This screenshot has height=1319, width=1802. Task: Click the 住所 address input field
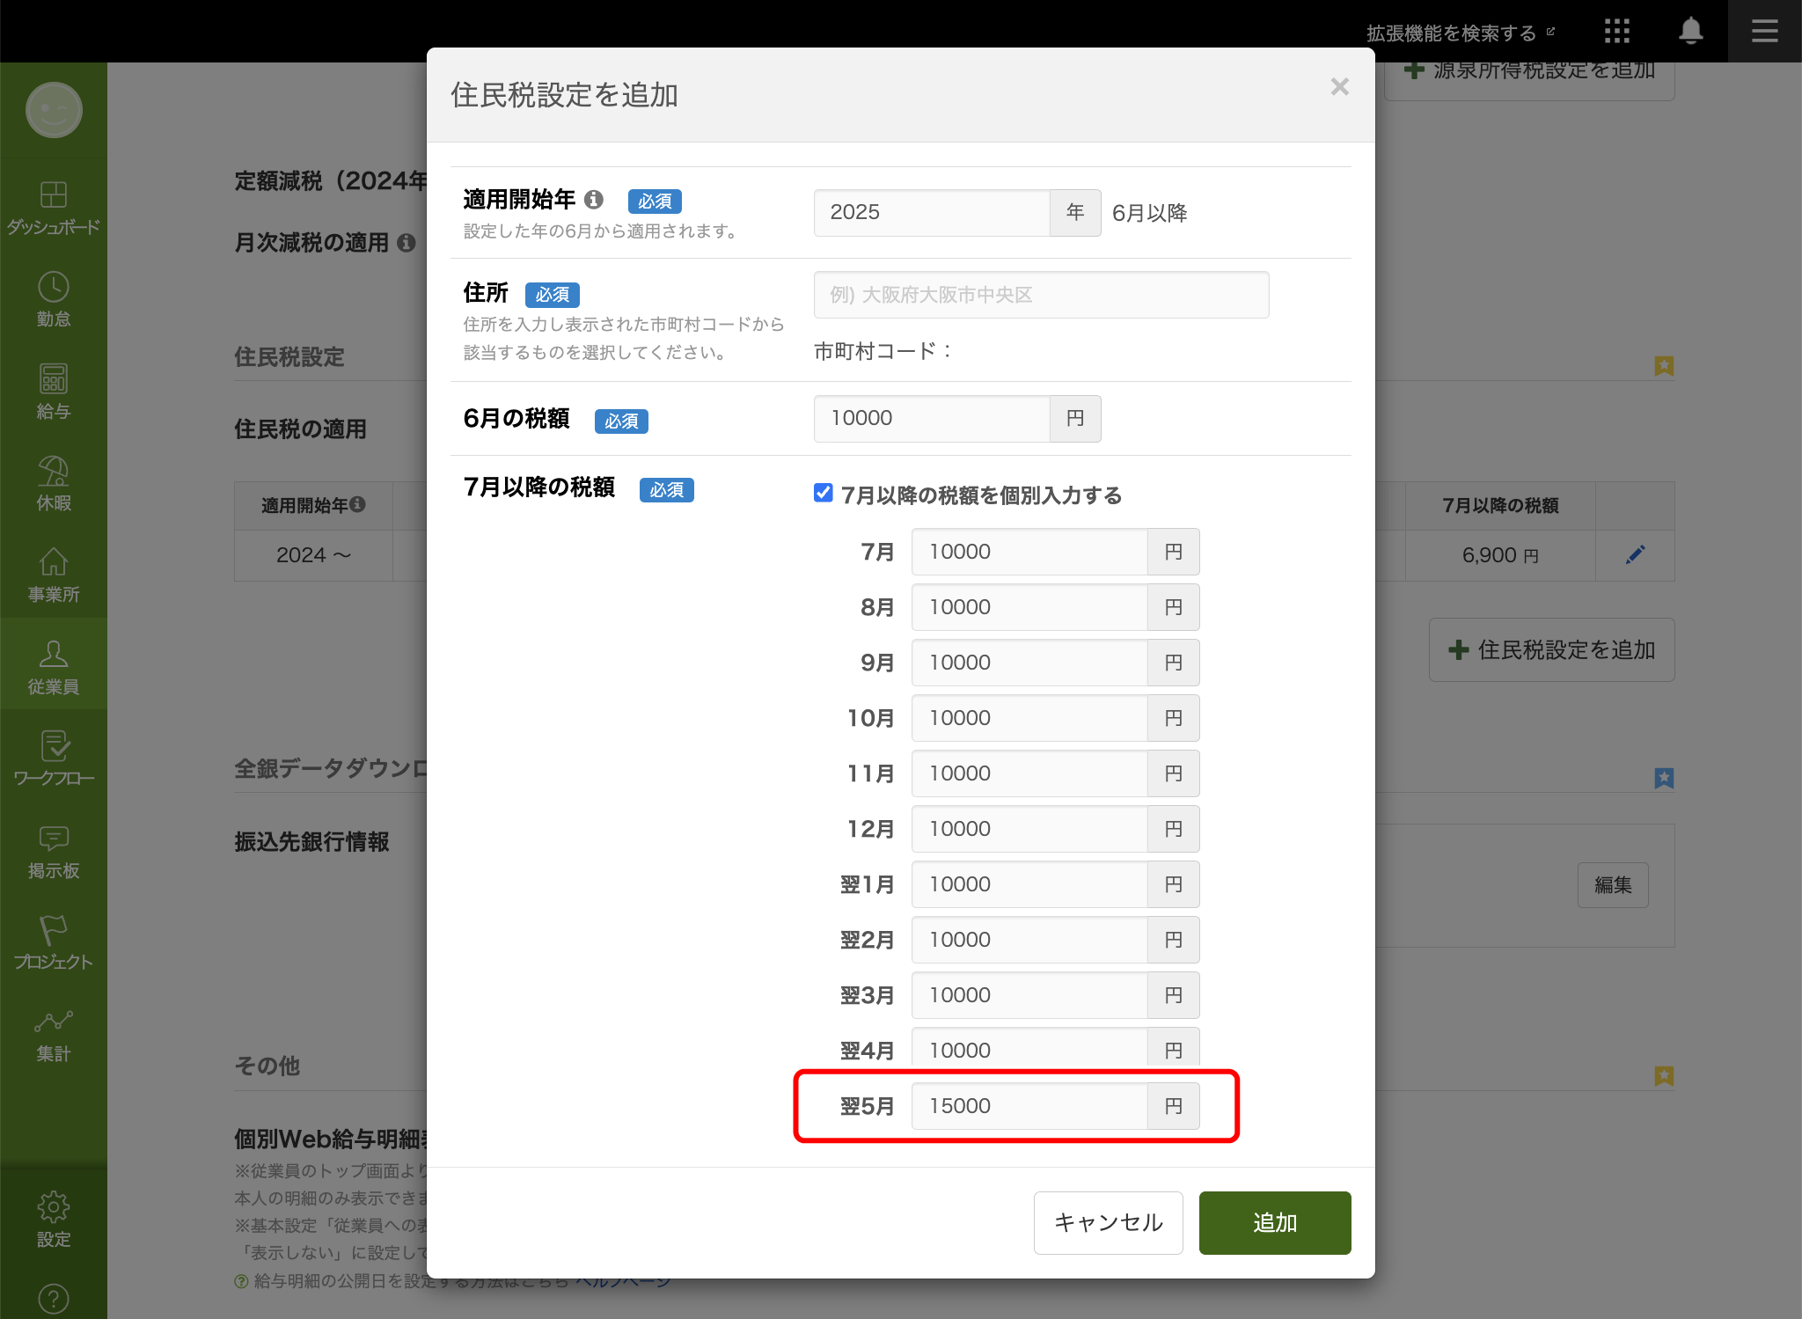(1041, 295)
